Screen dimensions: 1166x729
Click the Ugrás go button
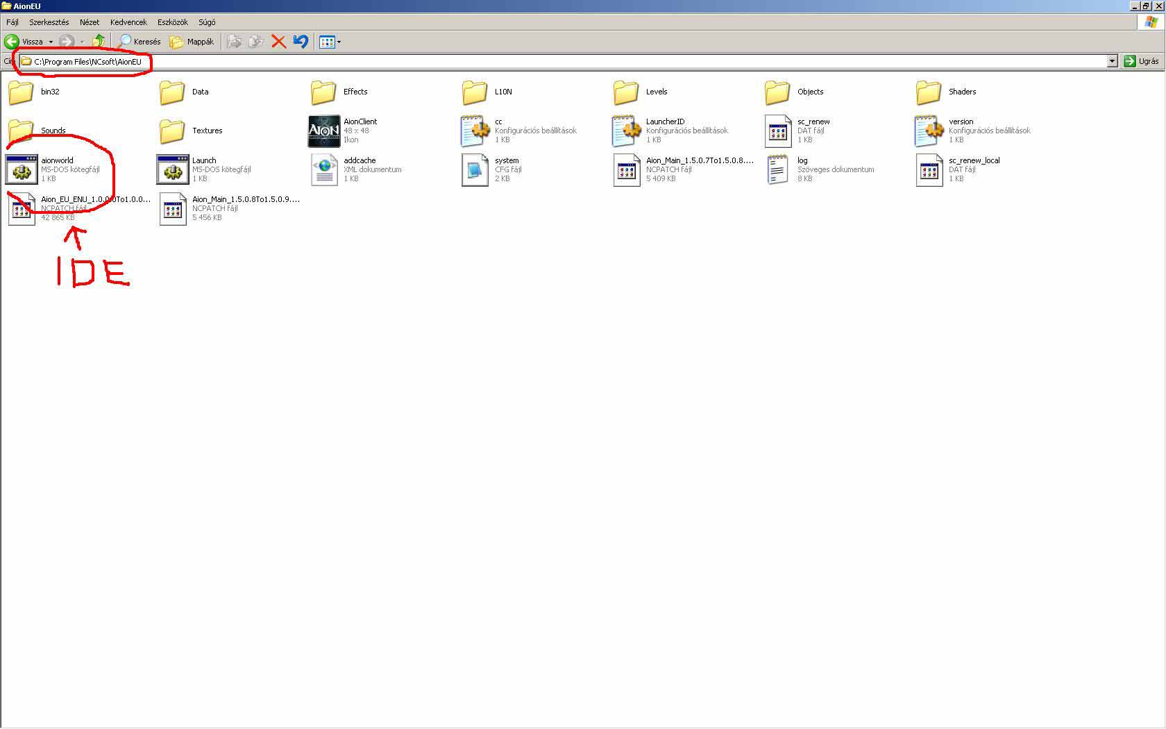point(1141,61)
